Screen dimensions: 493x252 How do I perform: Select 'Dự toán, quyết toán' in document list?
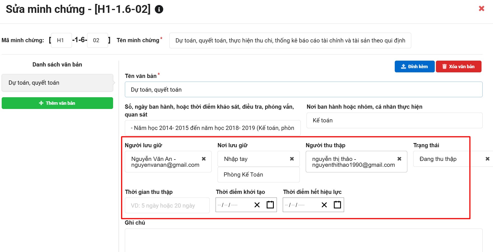point(57,83)
